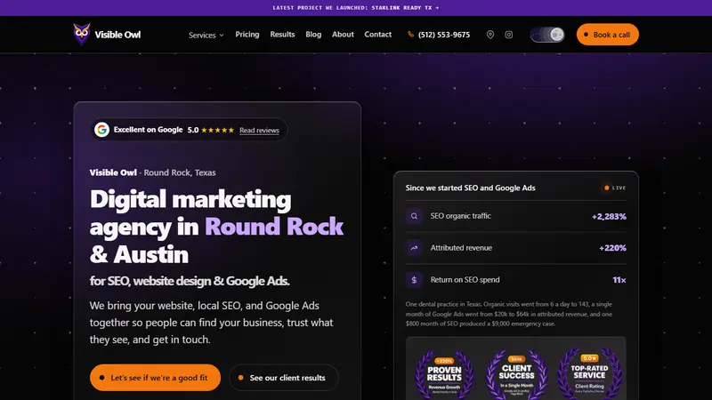This screenshot has width=712, height=400.
Task: Click the 11x return value
Action: click(619, 280)
